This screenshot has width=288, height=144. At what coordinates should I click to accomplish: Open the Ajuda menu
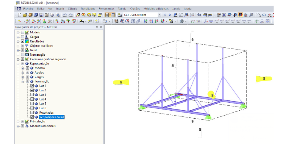pyautogui.click(x=188, y=9)
